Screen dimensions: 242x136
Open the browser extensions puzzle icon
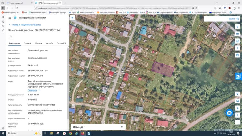[x=235, y=8]
